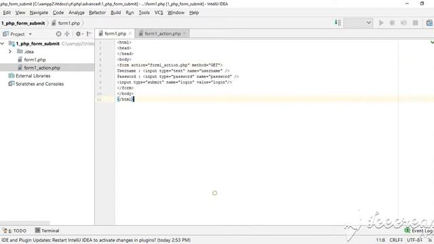434x244 pixels.
Task: Open the Run menu
Action: click(130, 12)
